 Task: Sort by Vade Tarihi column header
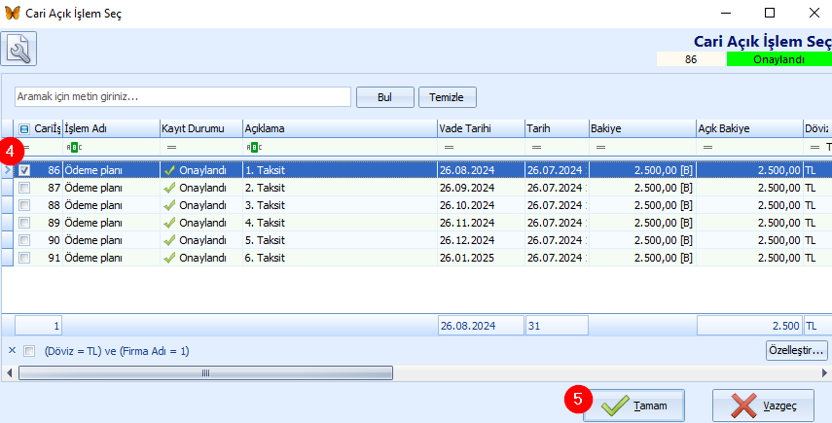click(x=482, y=128)
